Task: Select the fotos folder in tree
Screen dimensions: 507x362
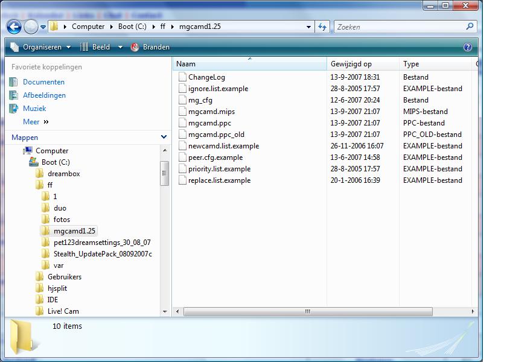Action: coord(62,220)
